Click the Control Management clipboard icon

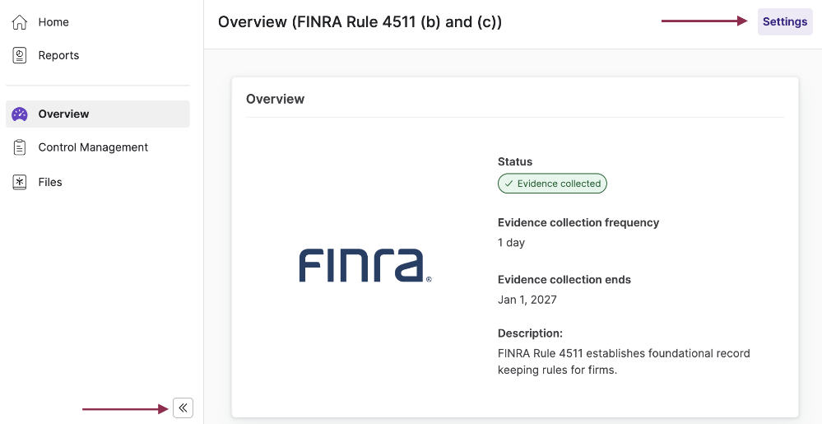(20, 147)
